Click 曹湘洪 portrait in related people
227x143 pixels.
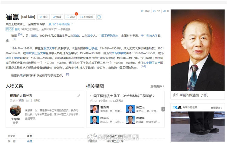click(94, 109)
